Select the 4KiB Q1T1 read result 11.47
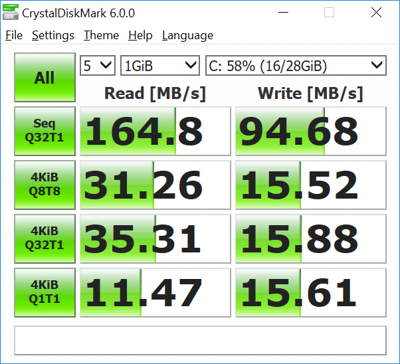400x364 pixels. click(x=155, y=292)
